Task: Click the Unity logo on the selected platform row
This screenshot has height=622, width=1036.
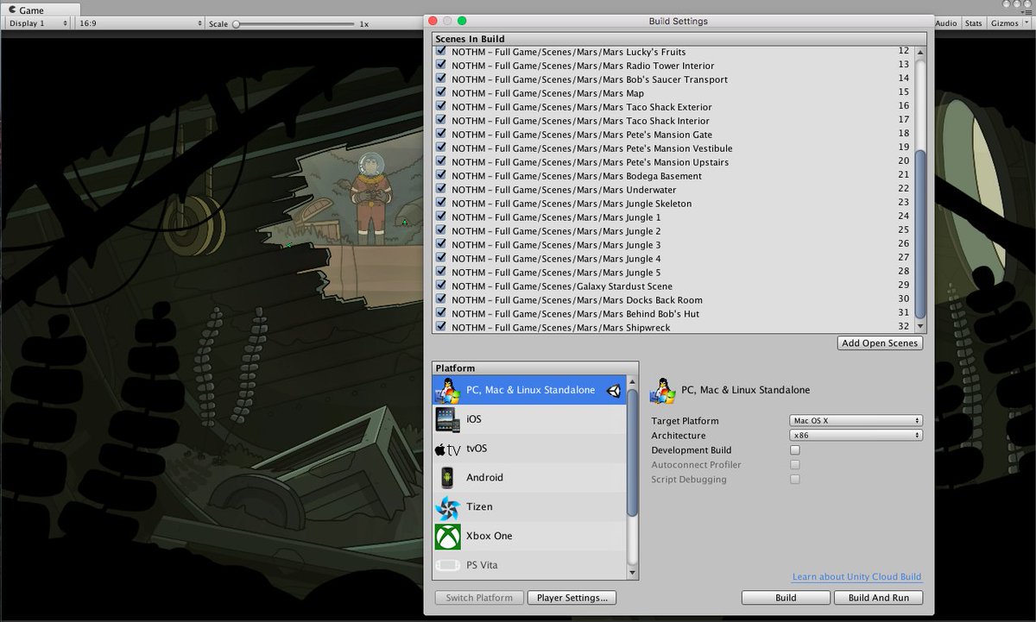Action: [613, 390]
